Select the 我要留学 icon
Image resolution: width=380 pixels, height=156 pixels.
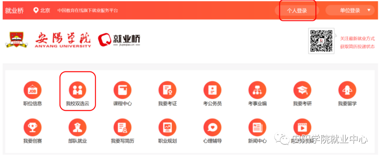tap(347, 90)
